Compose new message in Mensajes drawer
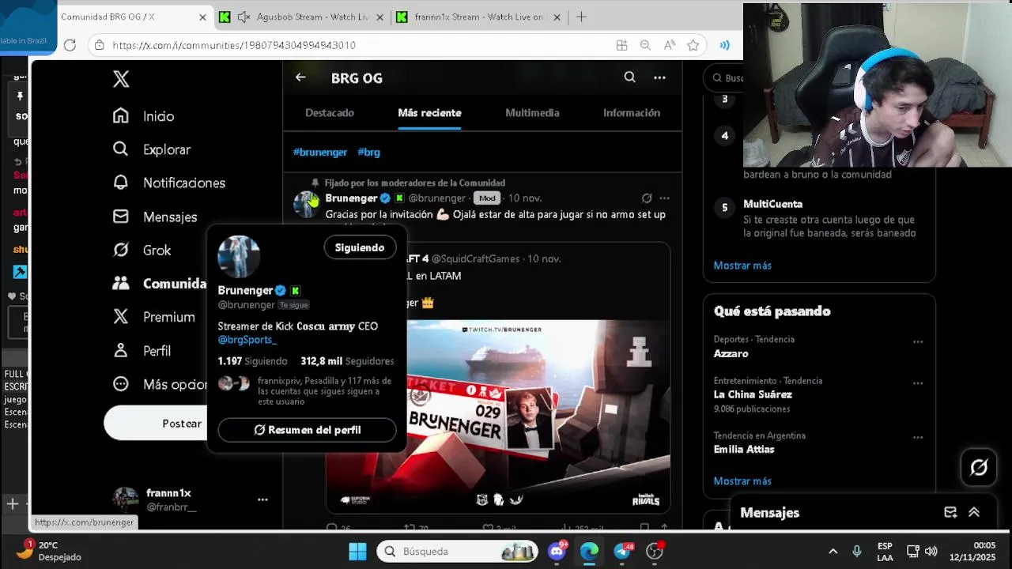This screenshot has height=569, width=1012. click(950, 512)
